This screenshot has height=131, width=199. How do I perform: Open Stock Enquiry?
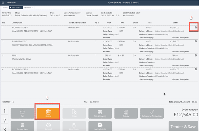click(x=100, y=113)
